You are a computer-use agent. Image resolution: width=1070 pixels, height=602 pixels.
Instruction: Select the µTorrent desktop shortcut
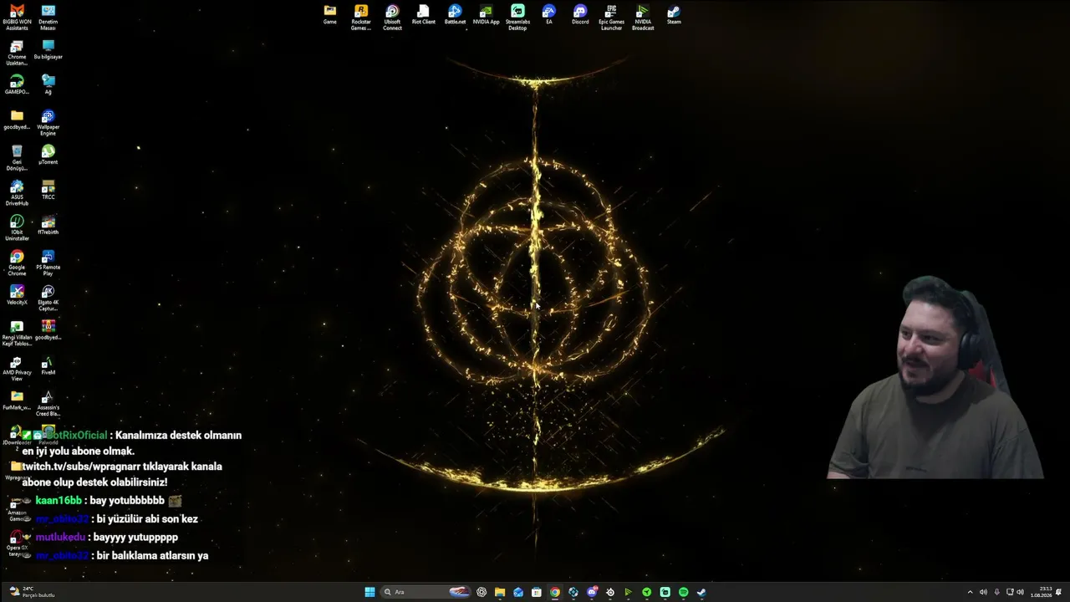tap(48, 155)
